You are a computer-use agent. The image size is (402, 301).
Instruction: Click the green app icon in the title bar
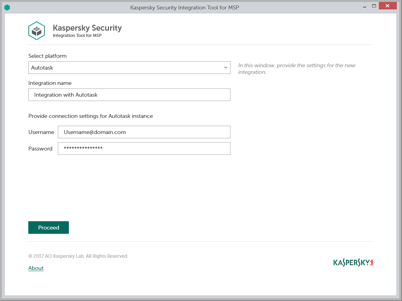click(7, 7)
